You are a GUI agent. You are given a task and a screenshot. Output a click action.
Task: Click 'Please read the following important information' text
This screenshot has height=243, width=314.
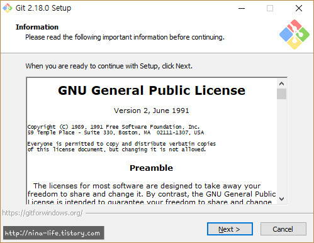point(125,37)
